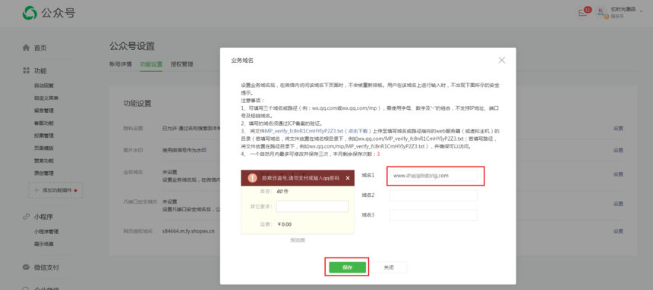This screenshot has width=653, height=290.
Task: Open 页面模板 in the sidebar
Action: click(44, 148)
